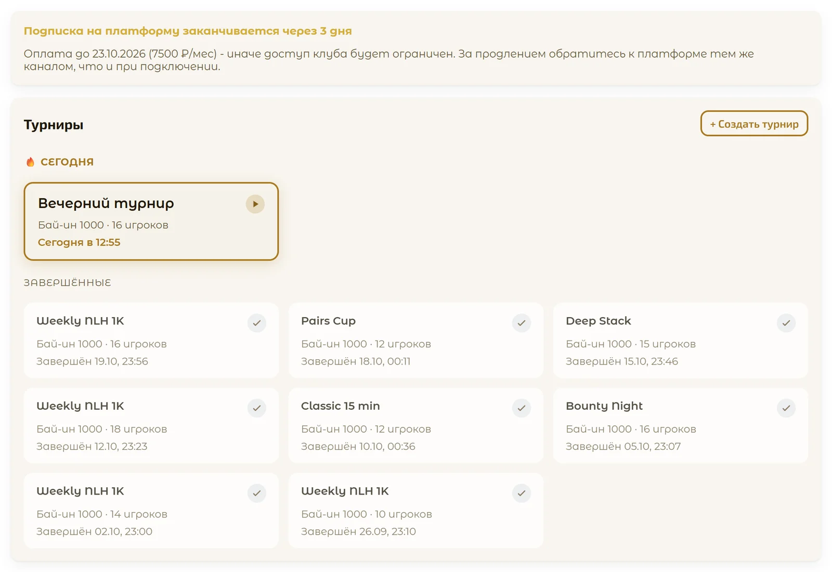Select the Bounty Night tournament title
The width and height of the screenshot is (832, 572).
pyautogui.click(x=604, y=406)
